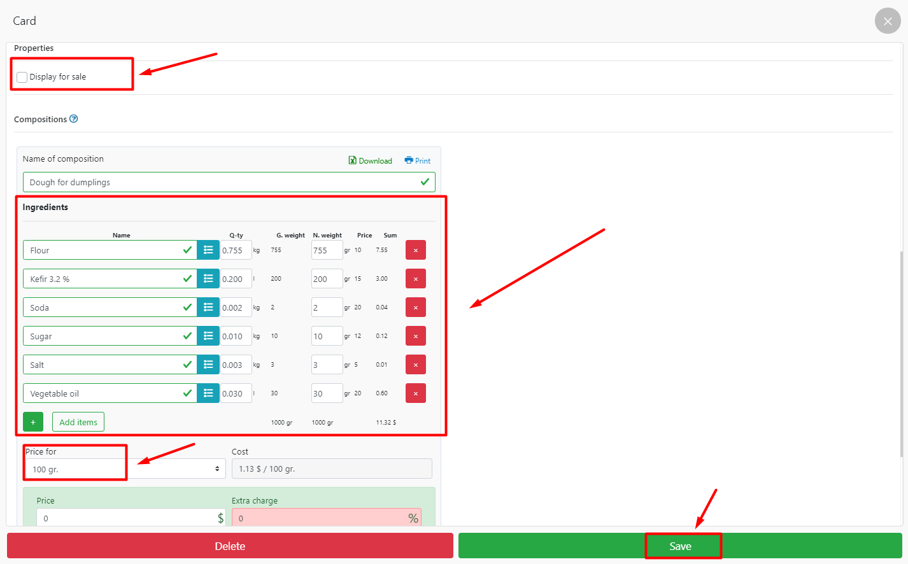
Task: Save the card
Action: [680, 546]
